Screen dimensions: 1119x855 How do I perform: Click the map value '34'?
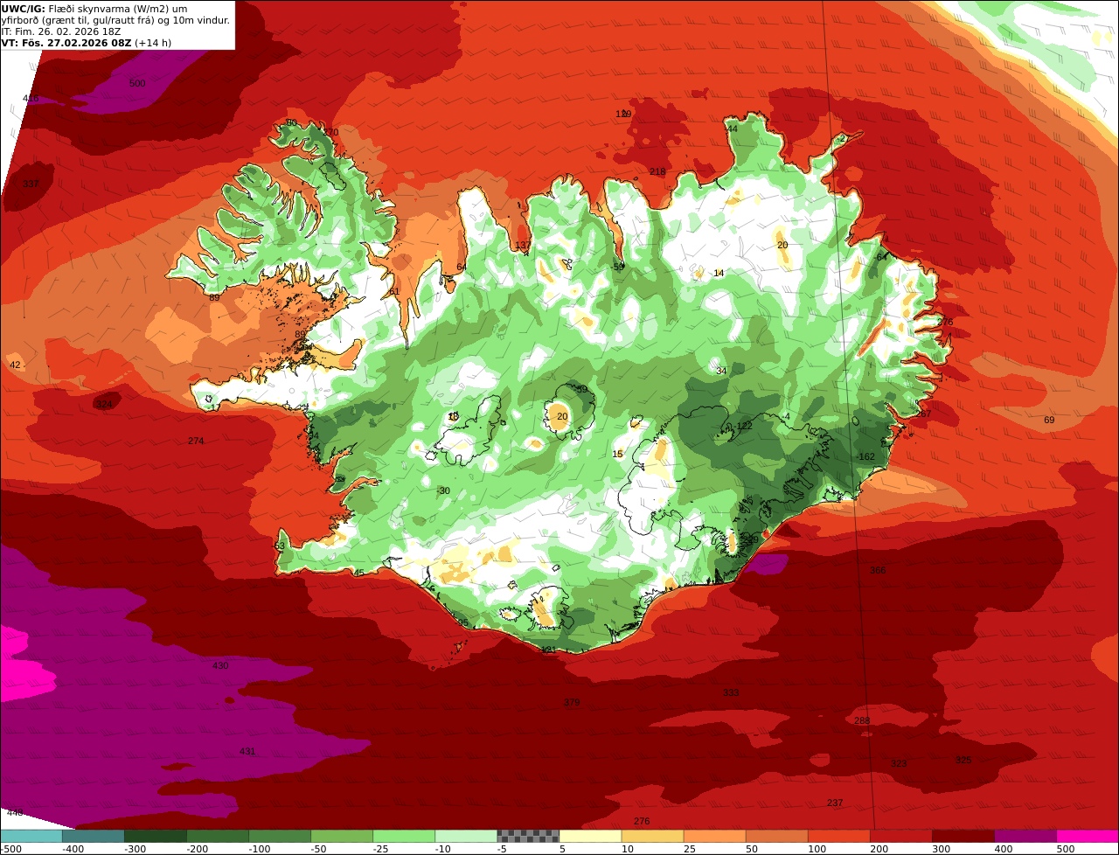tap(721, 371)
